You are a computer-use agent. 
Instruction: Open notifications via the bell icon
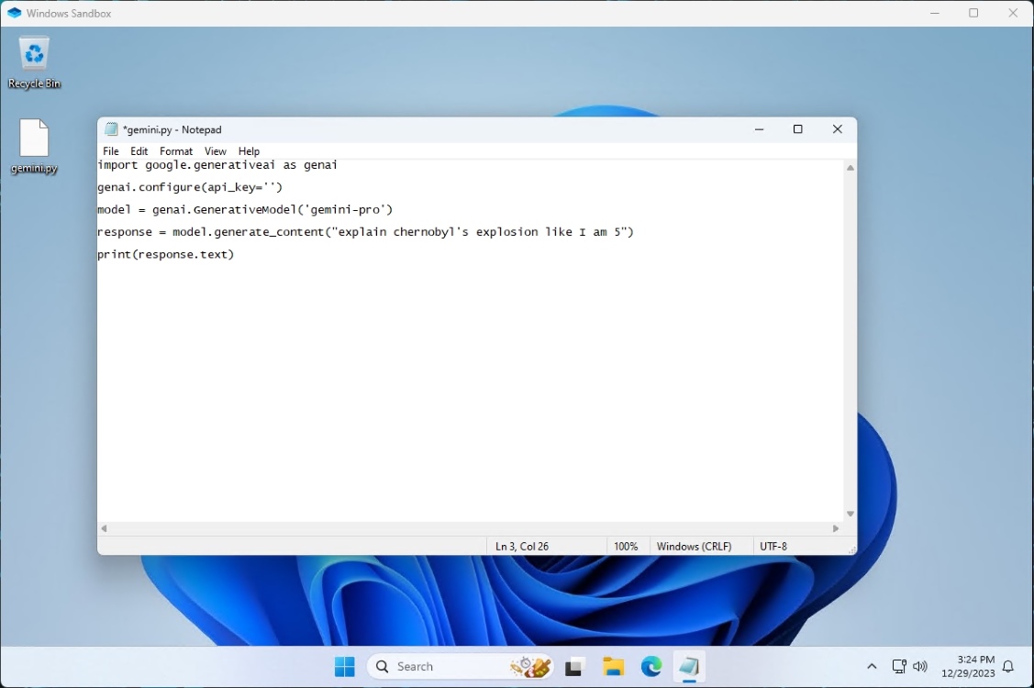[x=1006, y=666]
